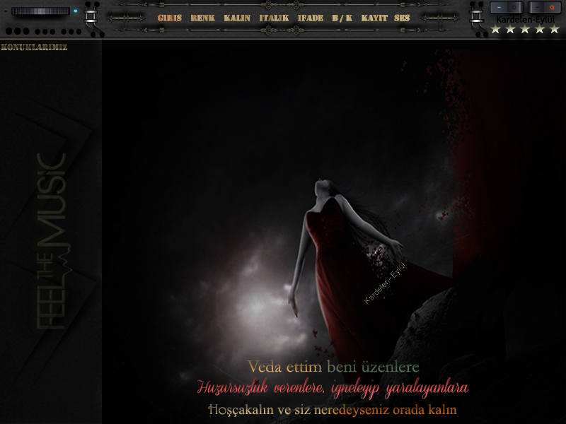566x424 pixels.
Task: Select the IFADE menu item
Action: pos(311,18)
